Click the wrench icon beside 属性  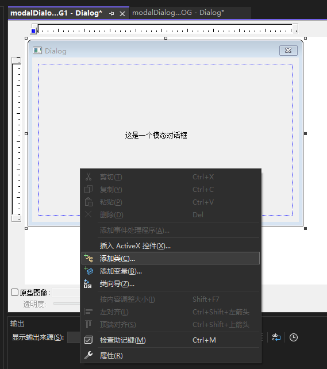pyautogui.click(x=89, y=355)
